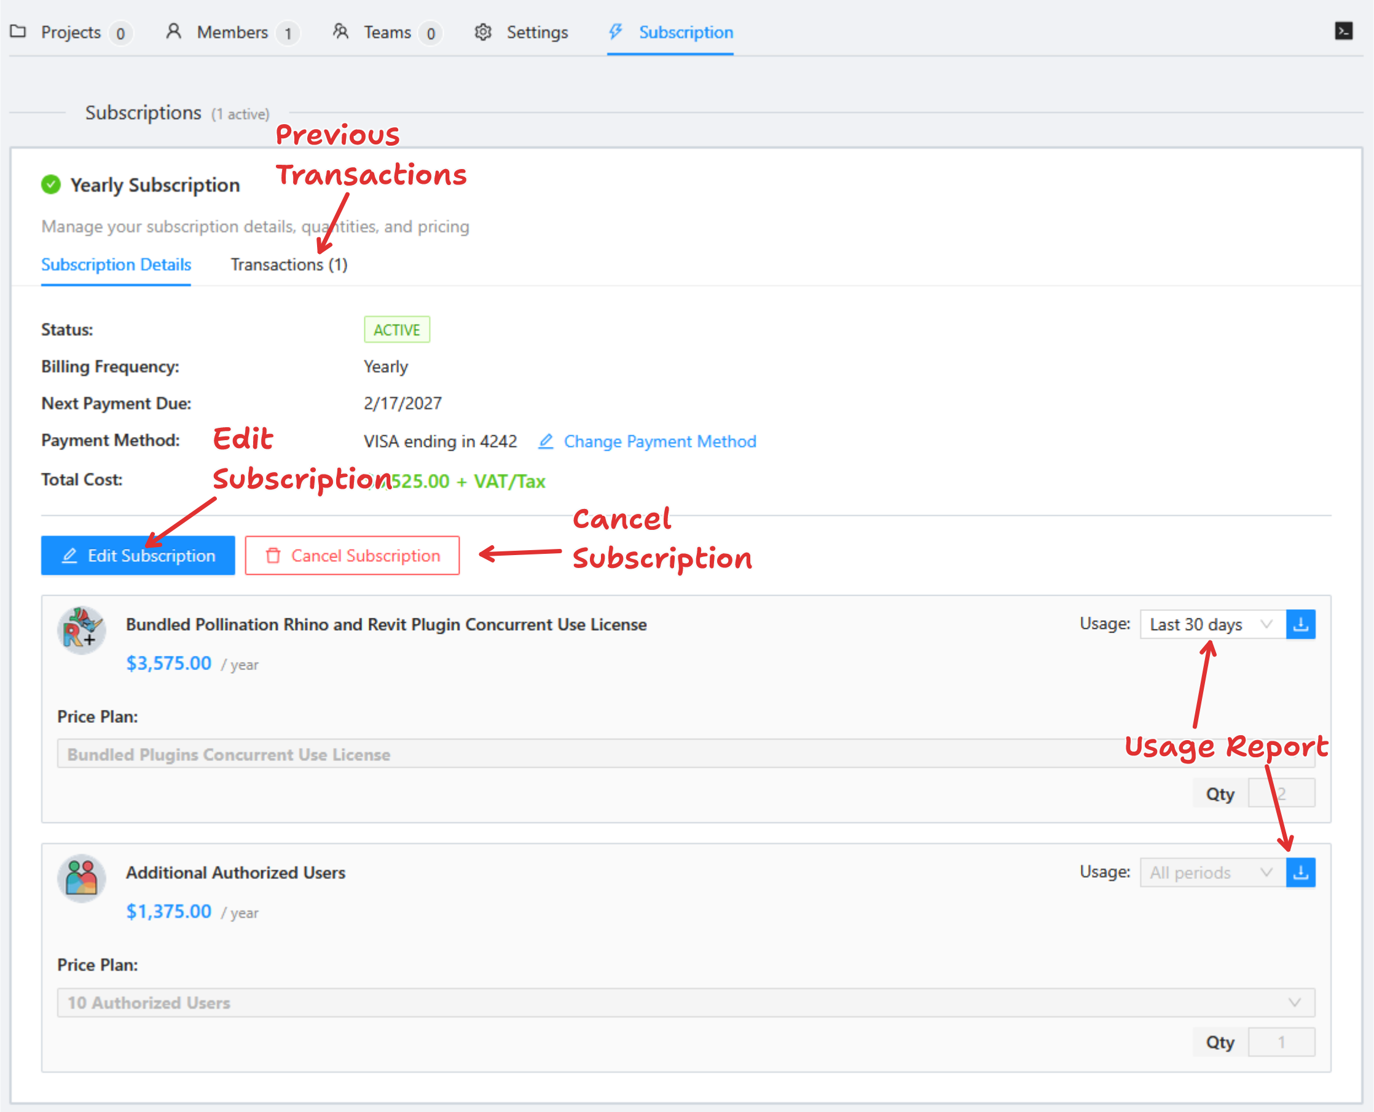The width and height of the screenshot is (1374, 1112).
Task: Download usage report for Bundled Plugins license
Action: coord(1300,624)
